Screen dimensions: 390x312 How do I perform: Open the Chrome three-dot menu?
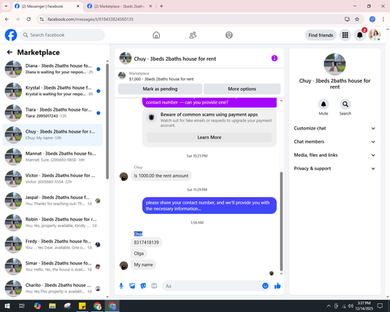[x=383, y=19]
